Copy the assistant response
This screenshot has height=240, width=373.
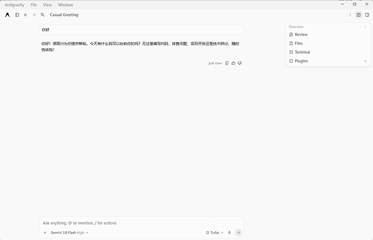click(227, 63)
